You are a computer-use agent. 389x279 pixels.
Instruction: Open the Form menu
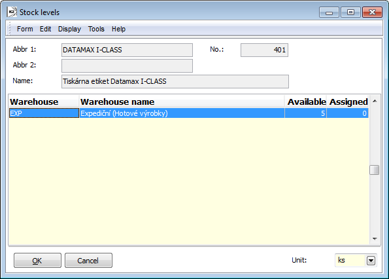click(25, 29)
